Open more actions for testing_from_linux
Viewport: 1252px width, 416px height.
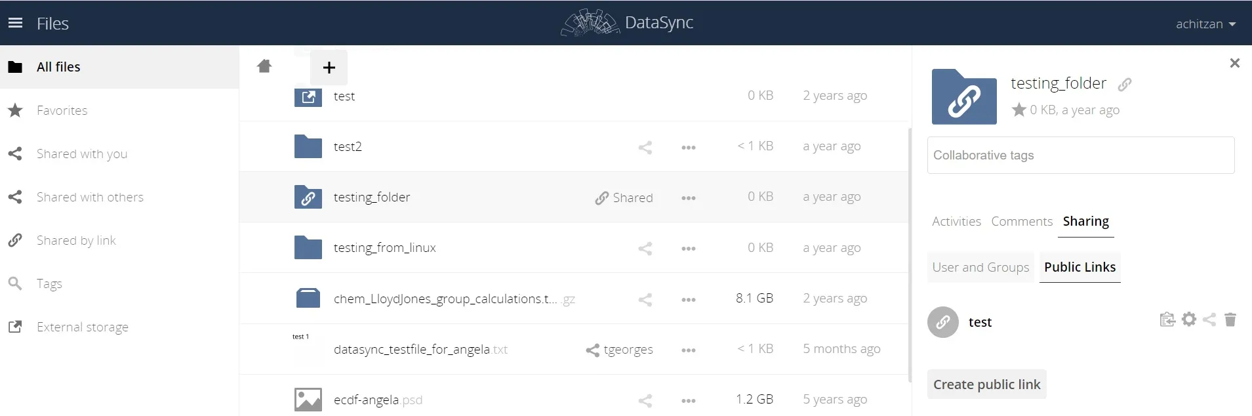click(x=688, y=249)
